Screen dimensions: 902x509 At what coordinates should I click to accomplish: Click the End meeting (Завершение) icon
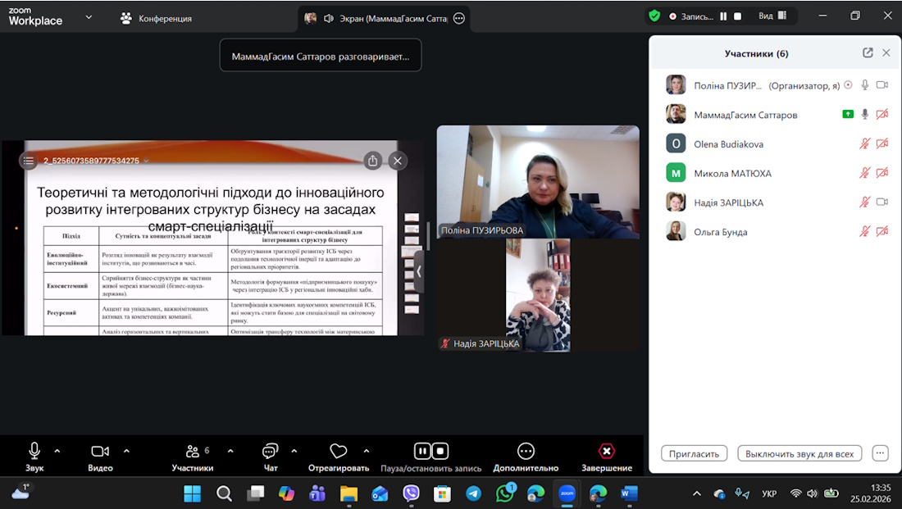coord(607,452)
